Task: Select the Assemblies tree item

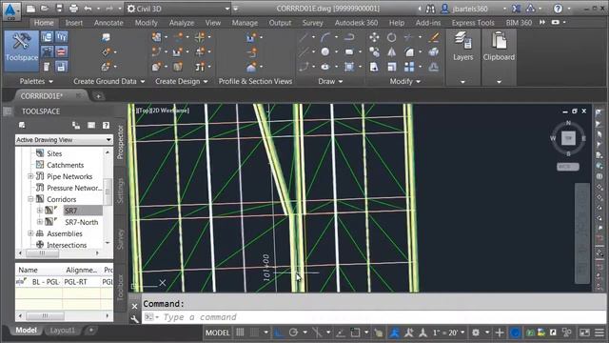Action: (65, 233)
